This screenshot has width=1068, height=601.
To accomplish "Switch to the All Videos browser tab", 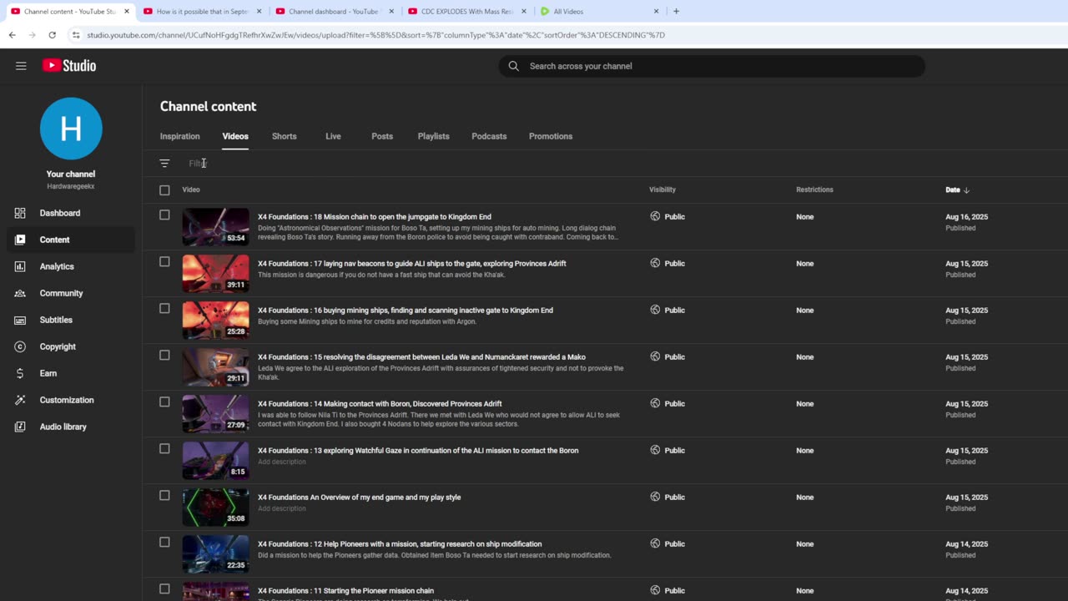I will point(597,12).
